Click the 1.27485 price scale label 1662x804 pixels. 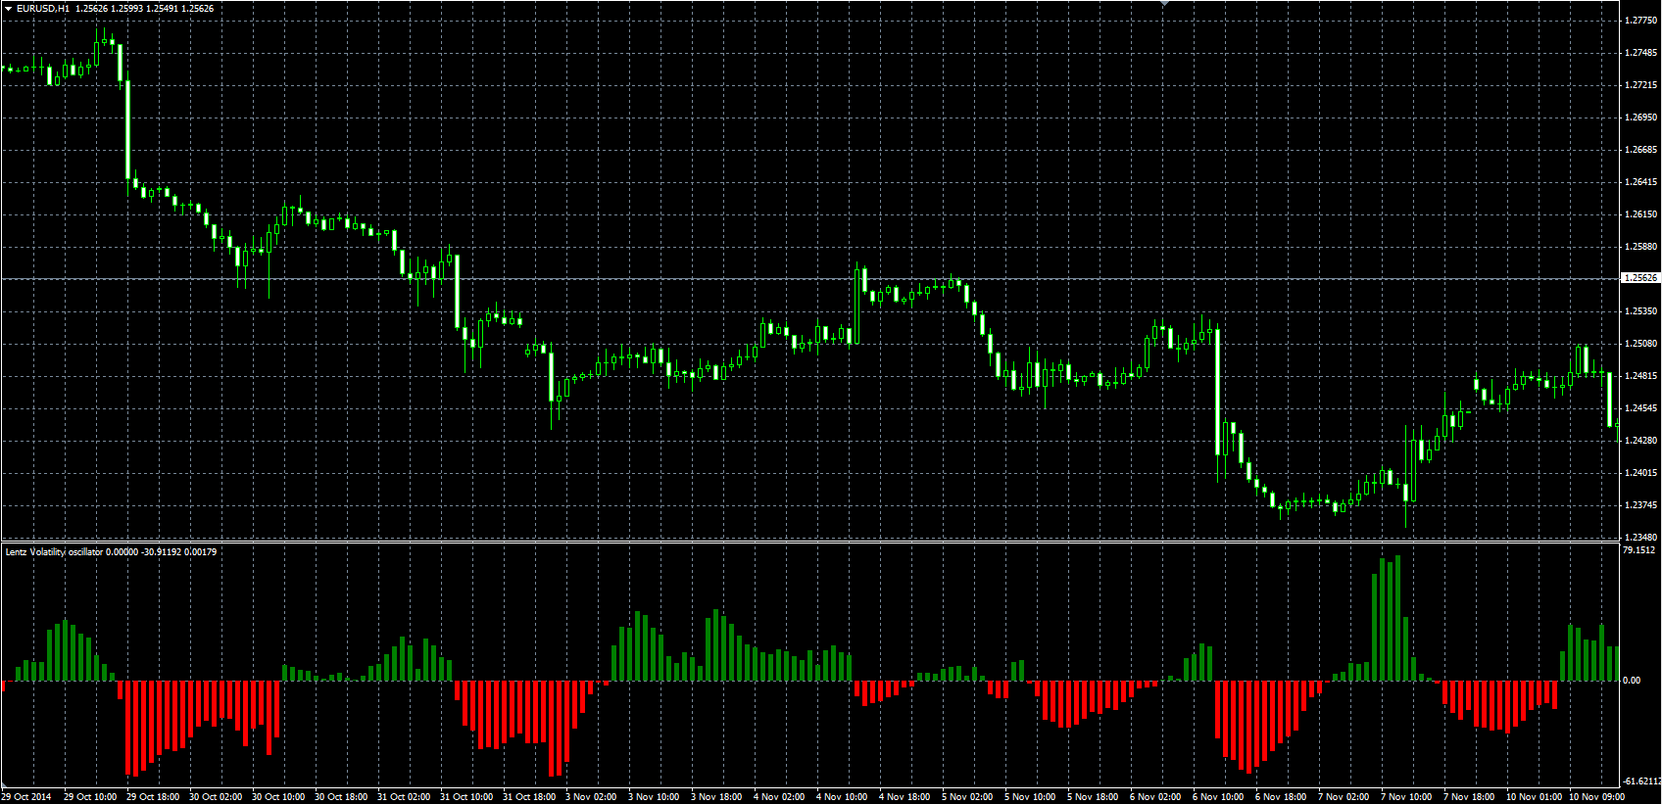pyautogui.click(x=1641, y=52)
